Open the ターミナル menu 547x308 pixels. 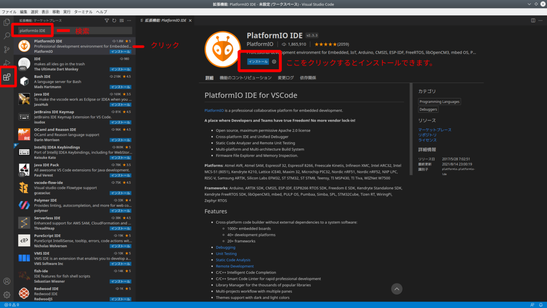[x=84, y=12]
